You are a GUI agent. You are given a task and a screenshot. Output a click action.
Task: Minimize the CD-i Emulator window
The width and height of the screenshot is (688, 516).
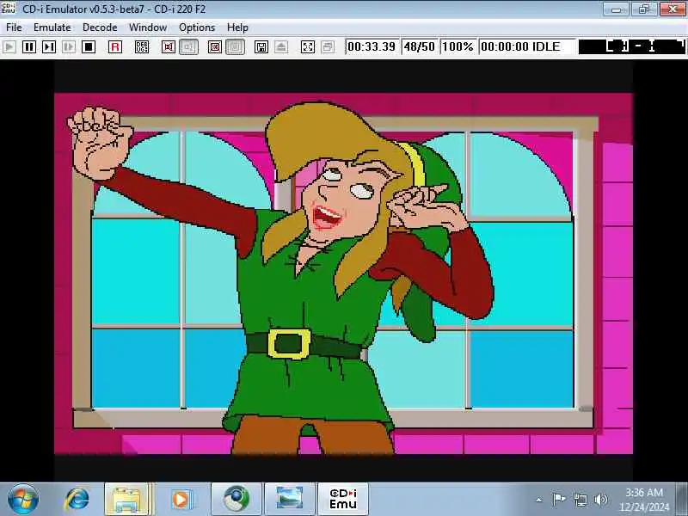tap(616, 9)
